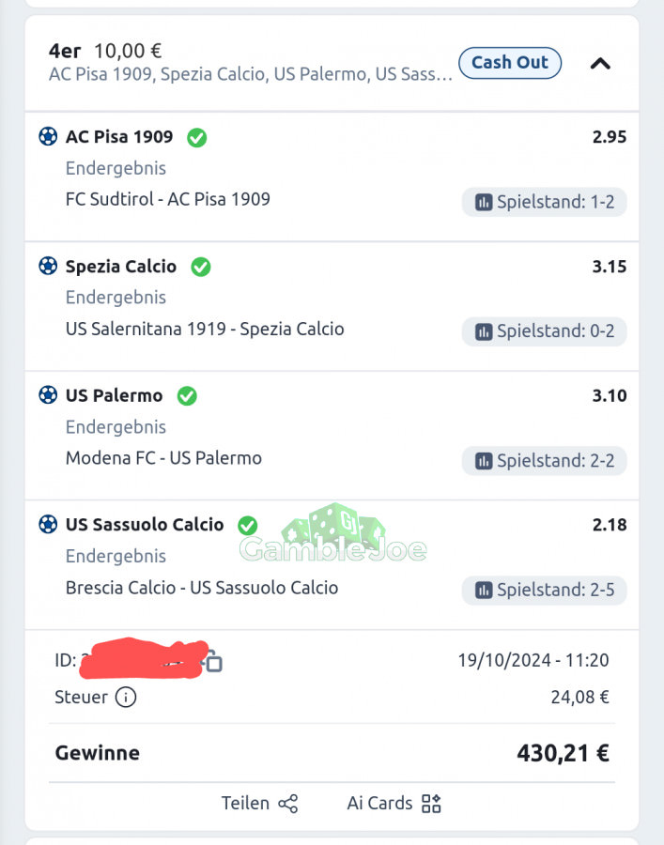
Task: Click the soccer ball icon beside US Palermo
Action: [48, 395]
